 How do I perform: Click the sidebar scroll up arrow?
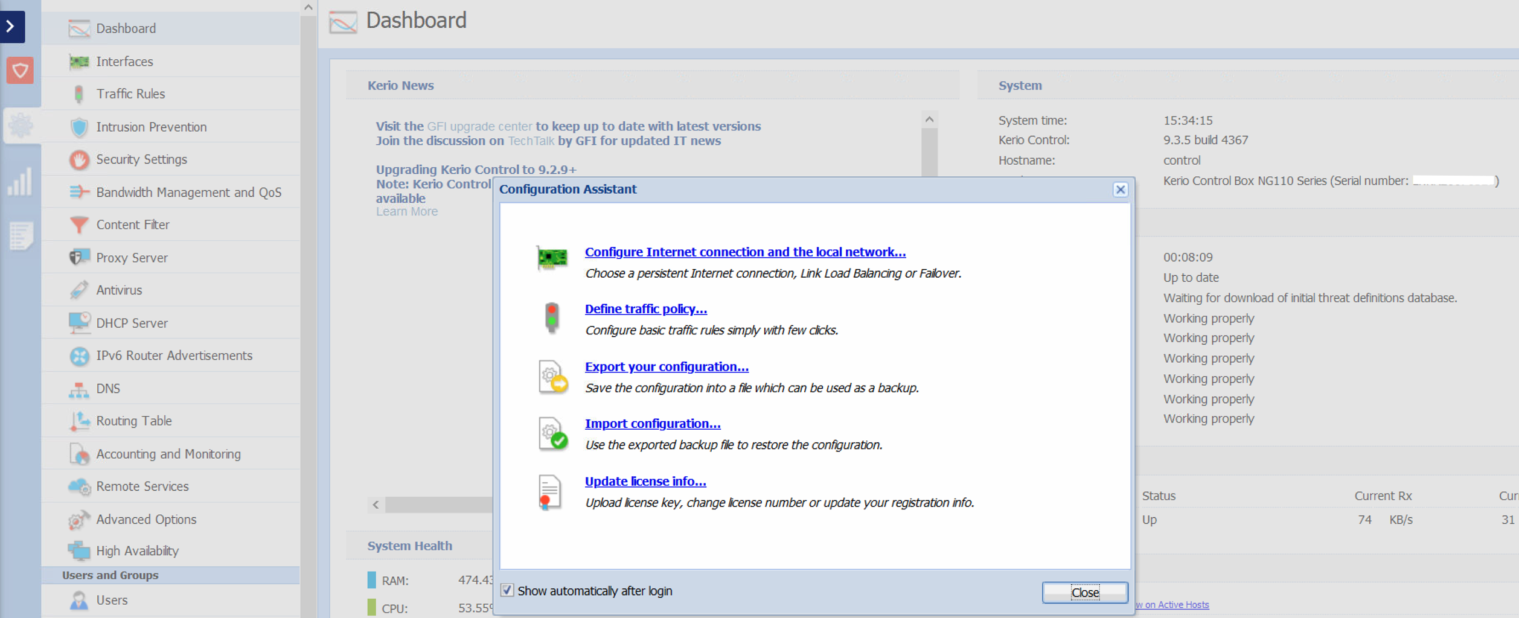click(x=309, y=7)
